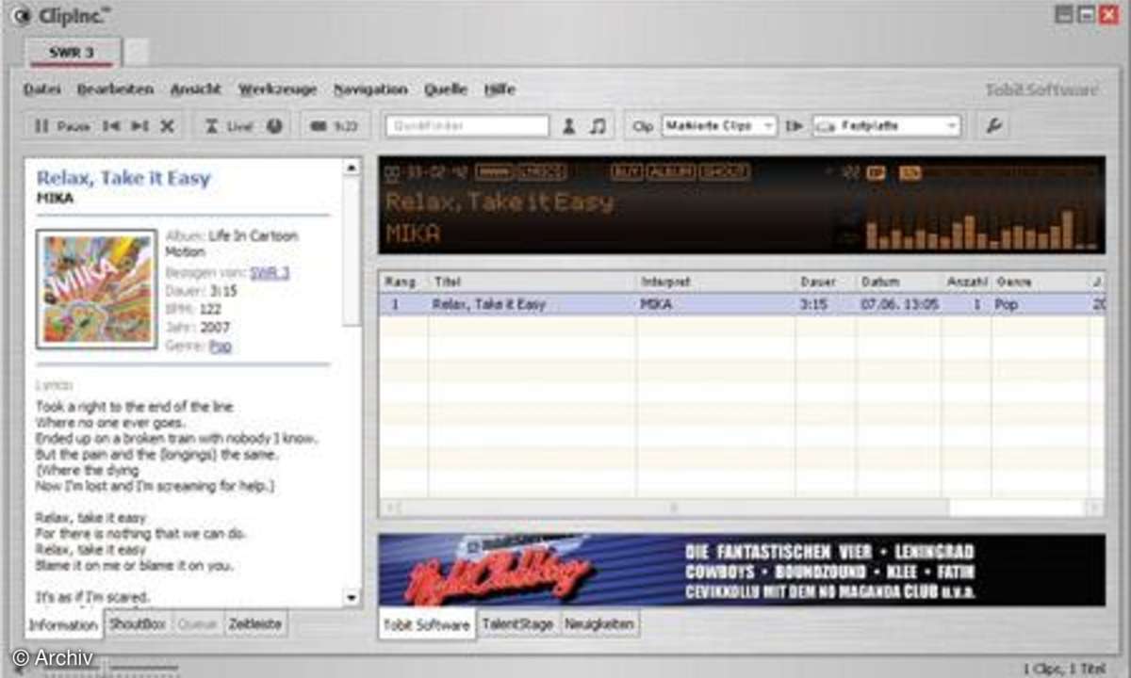Sort the clip list by Dauer column
The width and height of the screenshot is (1131, 678).
[826, 282]
